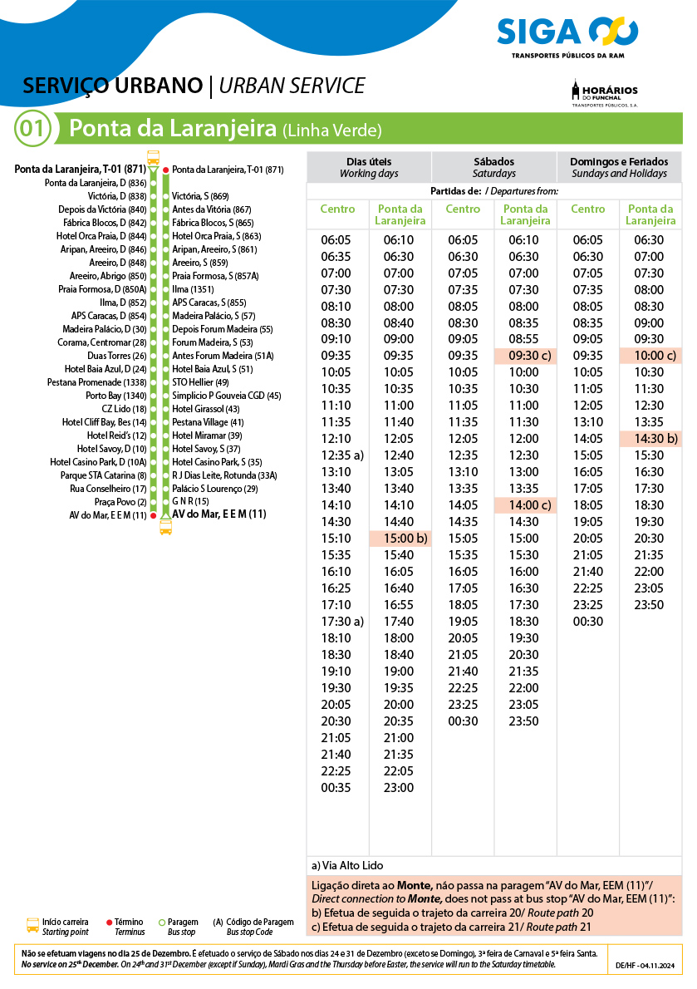Click the highlighted 09:30 c) Saturday departure
This screenshot has height=989, width=697.
[525, 356]
